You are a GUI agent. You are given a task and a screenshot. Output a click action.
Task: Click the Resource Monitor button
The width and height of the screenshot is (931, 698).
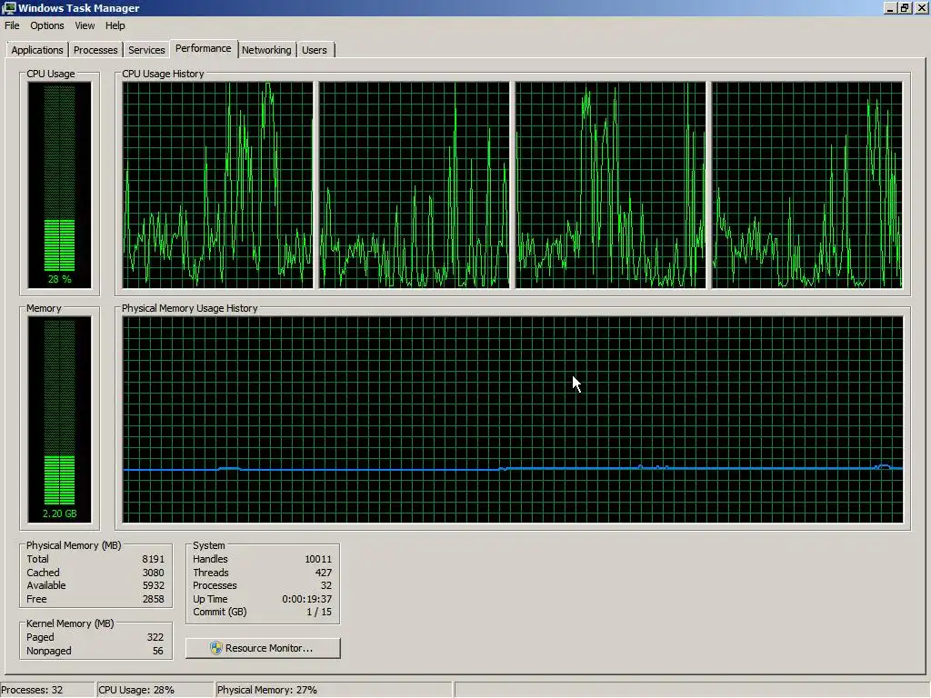click(x=263, y=648)
